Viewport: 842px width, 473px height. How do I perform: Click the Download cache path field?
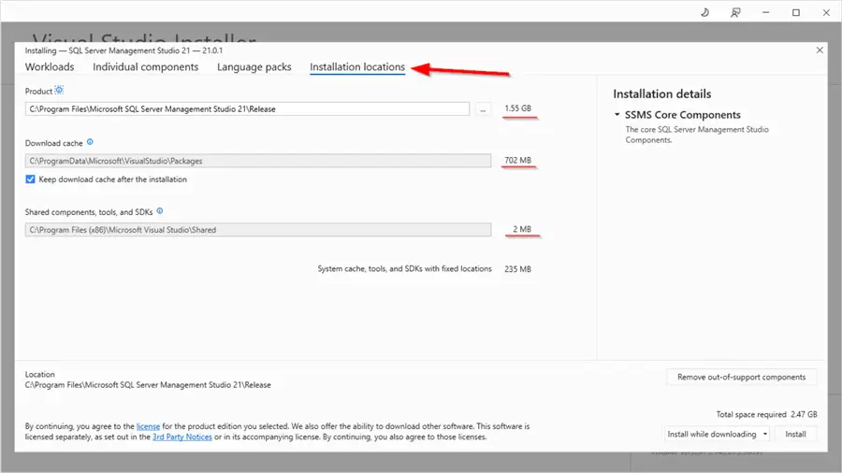point(258,161)
